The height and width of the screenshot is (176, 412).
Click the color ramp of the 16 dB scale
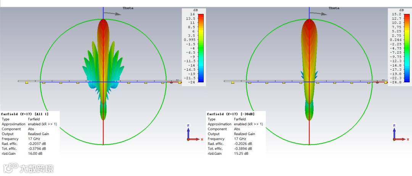(x=201, y=48)
